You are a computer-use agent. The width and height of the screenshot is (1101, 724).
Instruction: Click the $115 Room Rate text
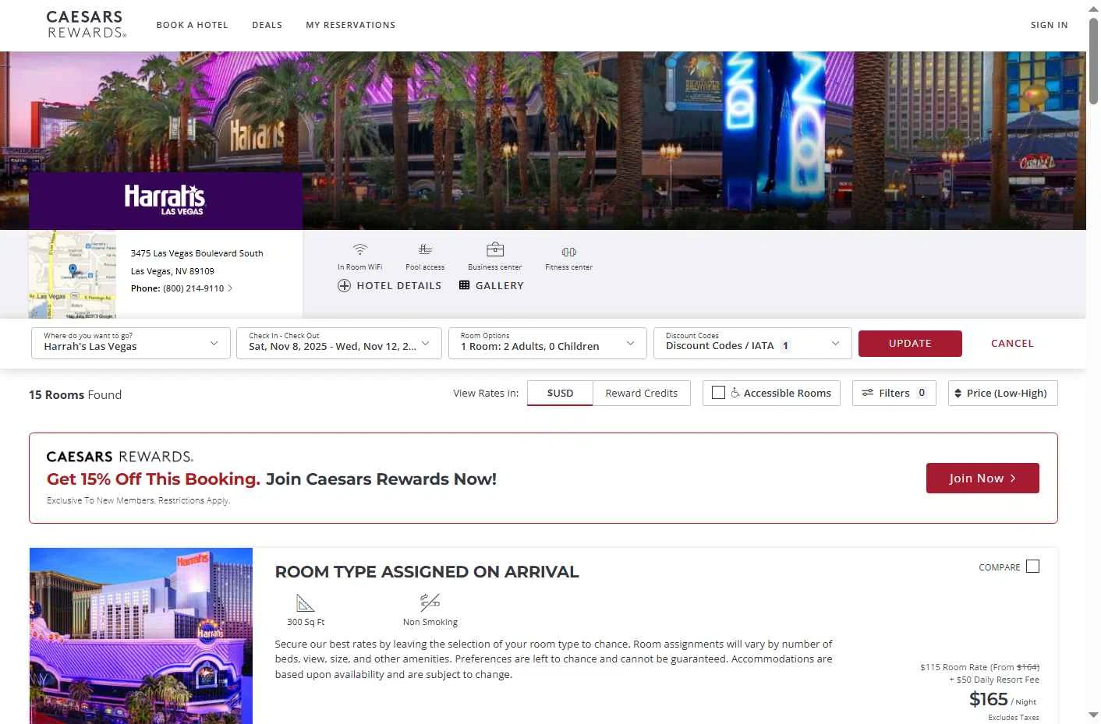tap(979, 667)
